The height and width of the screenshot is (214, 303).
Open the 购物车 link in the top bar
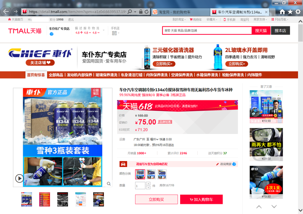click(x=196, y=19)
